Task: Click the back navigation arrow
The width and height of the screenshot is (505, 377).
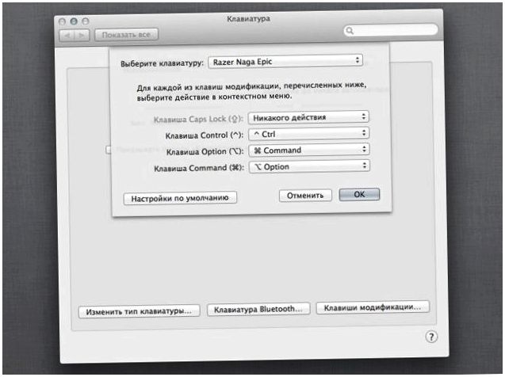Action: point(67,35)
